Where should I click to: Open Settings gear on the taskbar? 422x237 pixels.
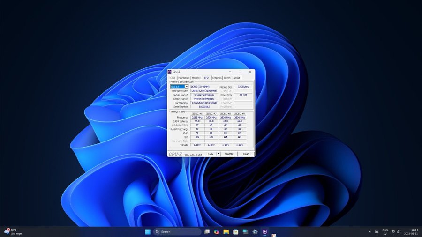click(x=255, y=232)
